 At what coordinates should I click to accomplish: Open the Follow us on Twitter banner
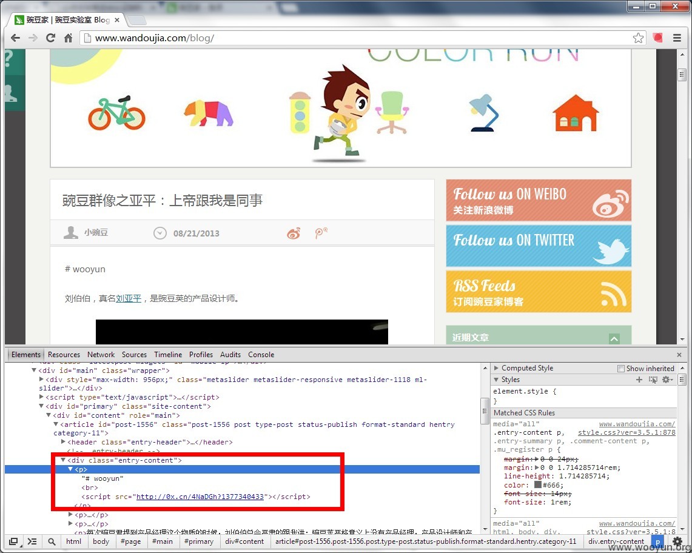[x=539, y=246]
